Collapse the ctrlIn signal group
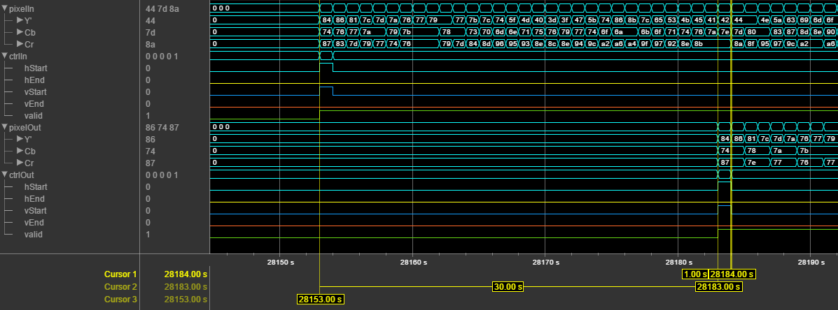Image resolution: width=838 pixels, height=310 pixels. (6, 56)
